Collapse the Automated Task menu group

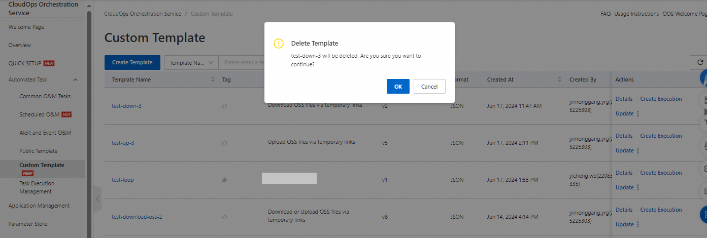coord(76,80)
